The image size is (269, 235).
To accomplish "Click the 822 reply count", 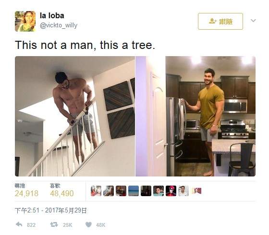I will click(x=31, y=225).
